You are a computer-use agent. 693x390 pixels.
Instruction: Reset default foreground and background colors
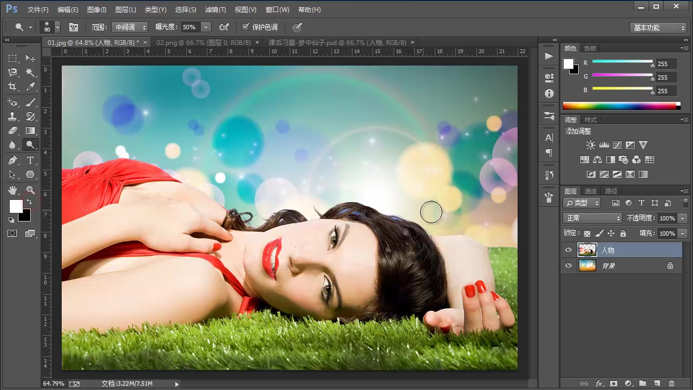click(11, 219)
